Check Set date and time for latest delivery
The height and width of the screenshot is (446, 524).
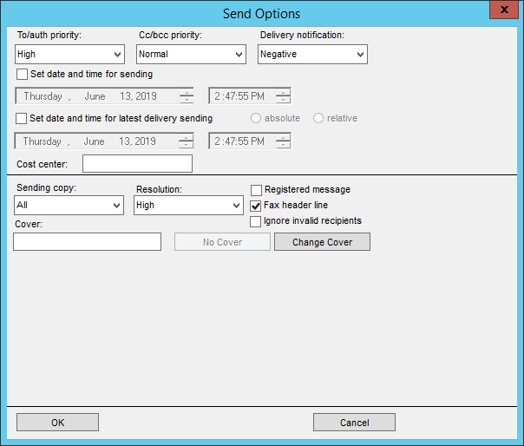[23, 118]
